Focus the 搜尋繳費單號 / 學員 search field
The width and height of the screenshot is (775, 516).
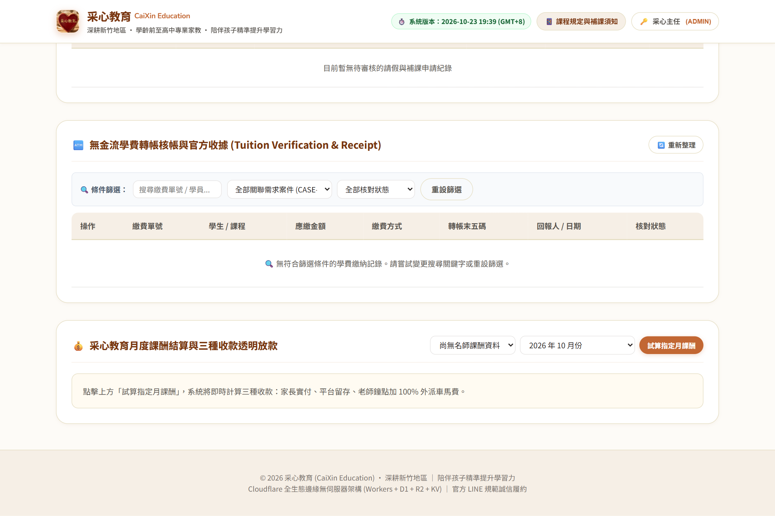[x=177, y=190]
